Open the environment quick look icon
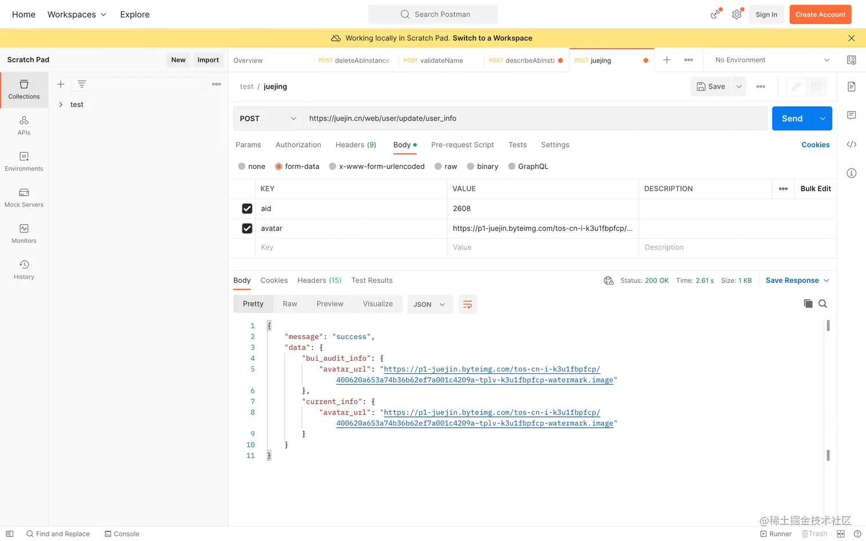Screen dimensions: 866x541 [852, 60]
